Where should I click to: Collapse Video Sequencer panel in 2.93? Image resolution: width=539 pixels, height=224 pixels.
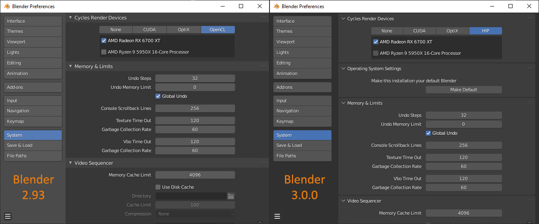(x=70, y=163)
